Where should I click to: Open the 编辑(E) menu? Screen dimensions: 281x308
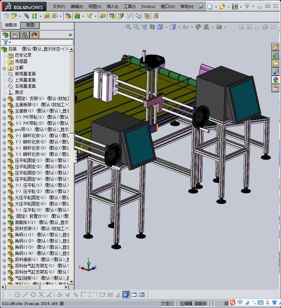pos(77,7)
